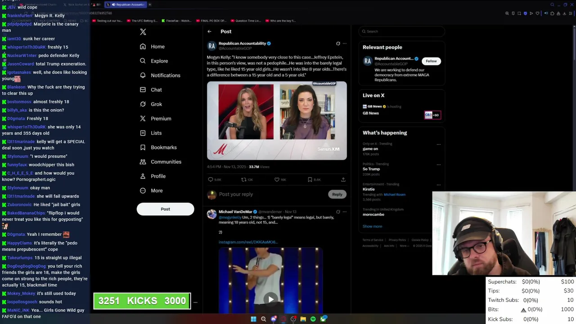Image resolution: width=576 pixels, height=324 pixels.
Task: Click MaNiC_iNK's message in stream chat
Action: point(43,313)
